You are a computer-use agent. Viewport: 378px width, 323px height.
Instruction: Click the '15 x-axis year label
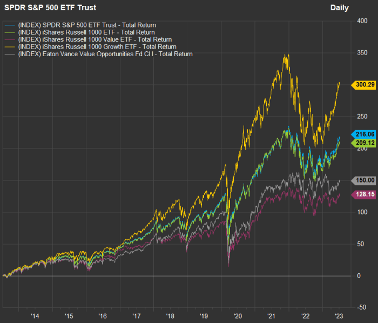pos(69,316)
